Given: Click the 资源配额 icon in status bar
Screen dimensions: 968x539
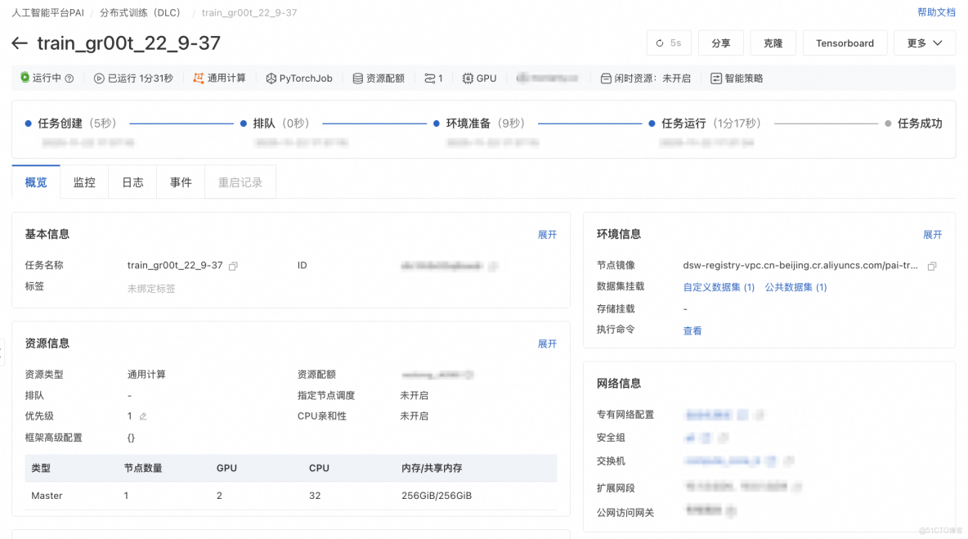Looking at the screenshot, I should [356, 78].
